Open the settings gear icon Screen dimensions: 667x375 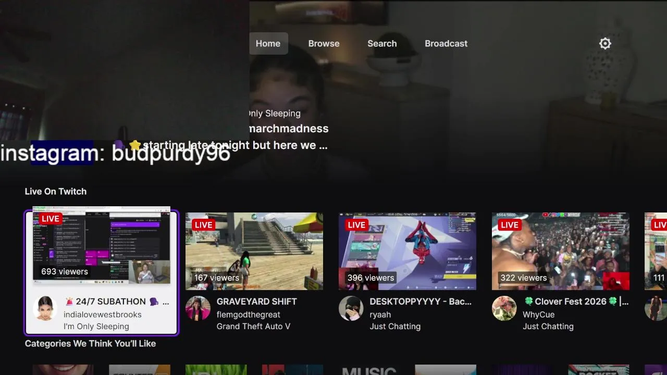coord(605,44)
